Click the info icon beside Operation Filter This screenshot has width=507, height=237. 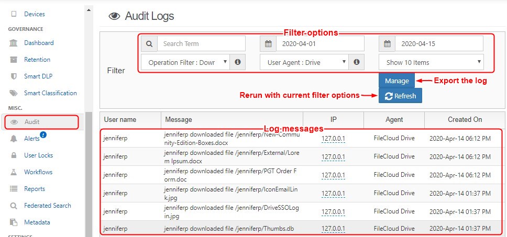pyautogui.click(x=238, y=62)
